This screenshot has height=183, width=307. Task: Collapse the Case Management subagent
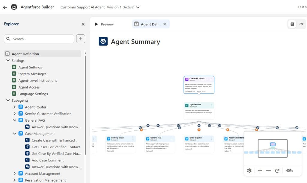coord(14,134)
